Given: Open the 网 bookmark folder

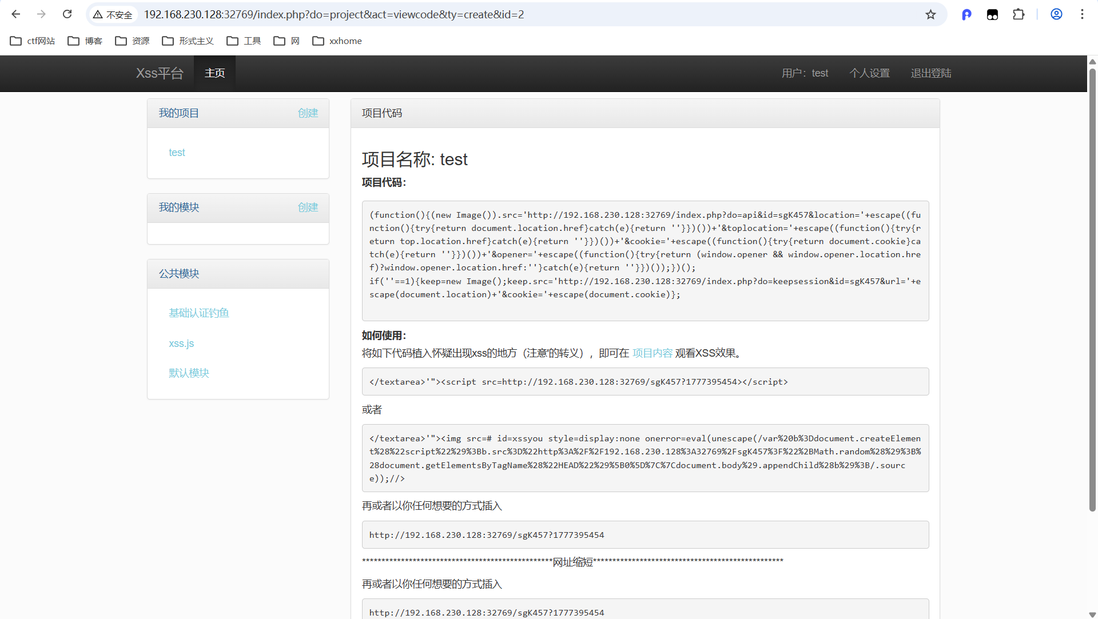Looking at the screenshot, I should pyautogui.click(x=287, y=41).
